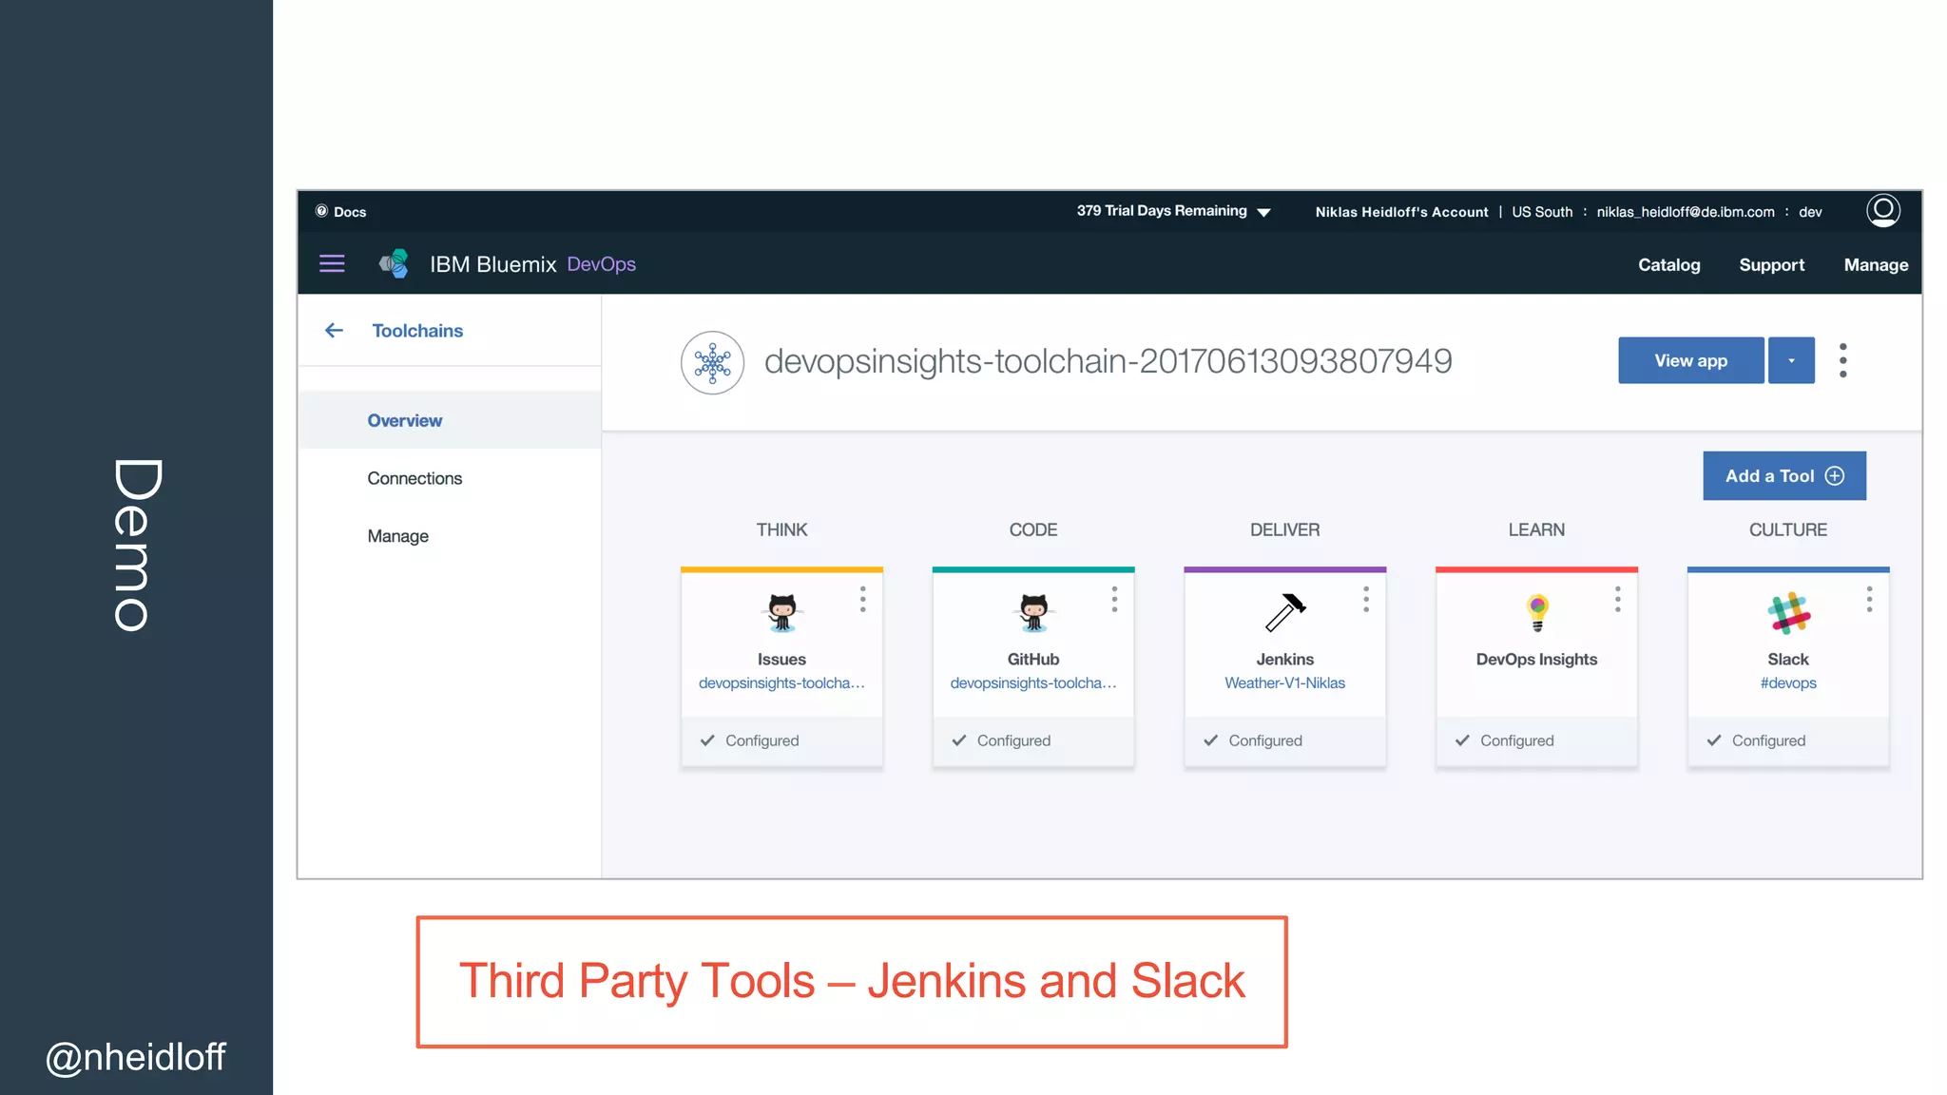
Task: Open the toolchain more actions menu
Action: click(x=1843, y=360)
